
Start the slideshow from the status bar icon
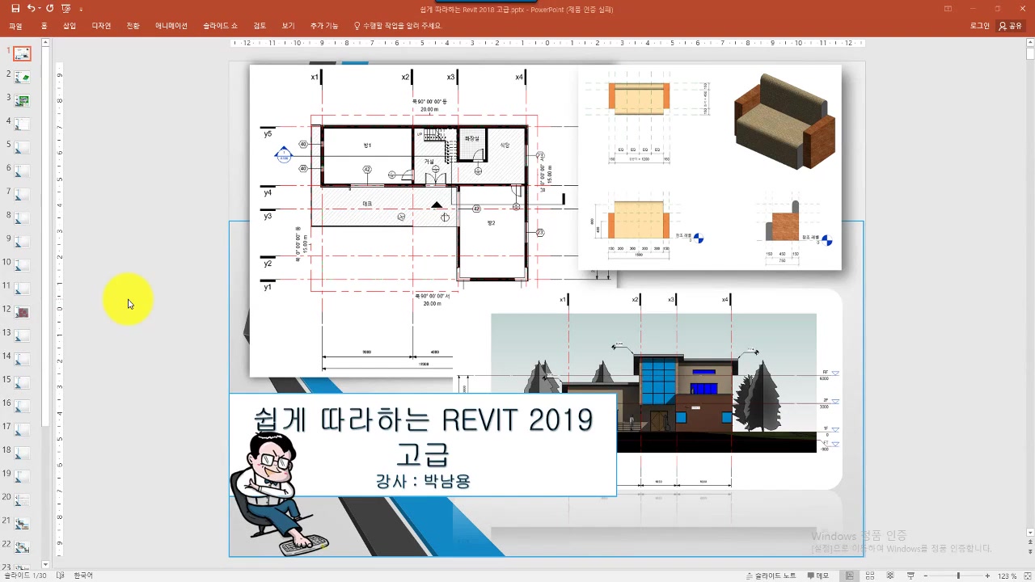[910, 576]
